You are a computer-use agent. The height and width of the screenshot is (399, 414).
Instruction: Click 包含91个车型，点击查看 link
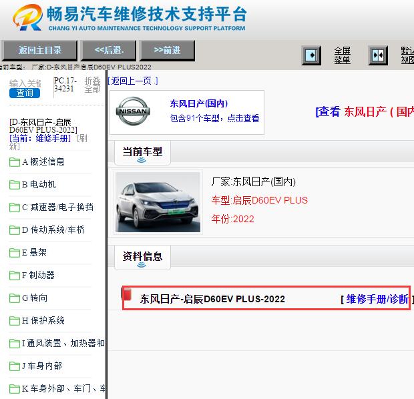(x=214, y=118)
